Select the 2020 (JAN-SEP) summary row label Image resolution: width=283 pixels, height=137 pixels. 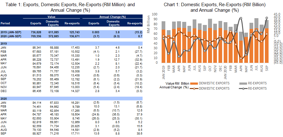pos(11,36)
